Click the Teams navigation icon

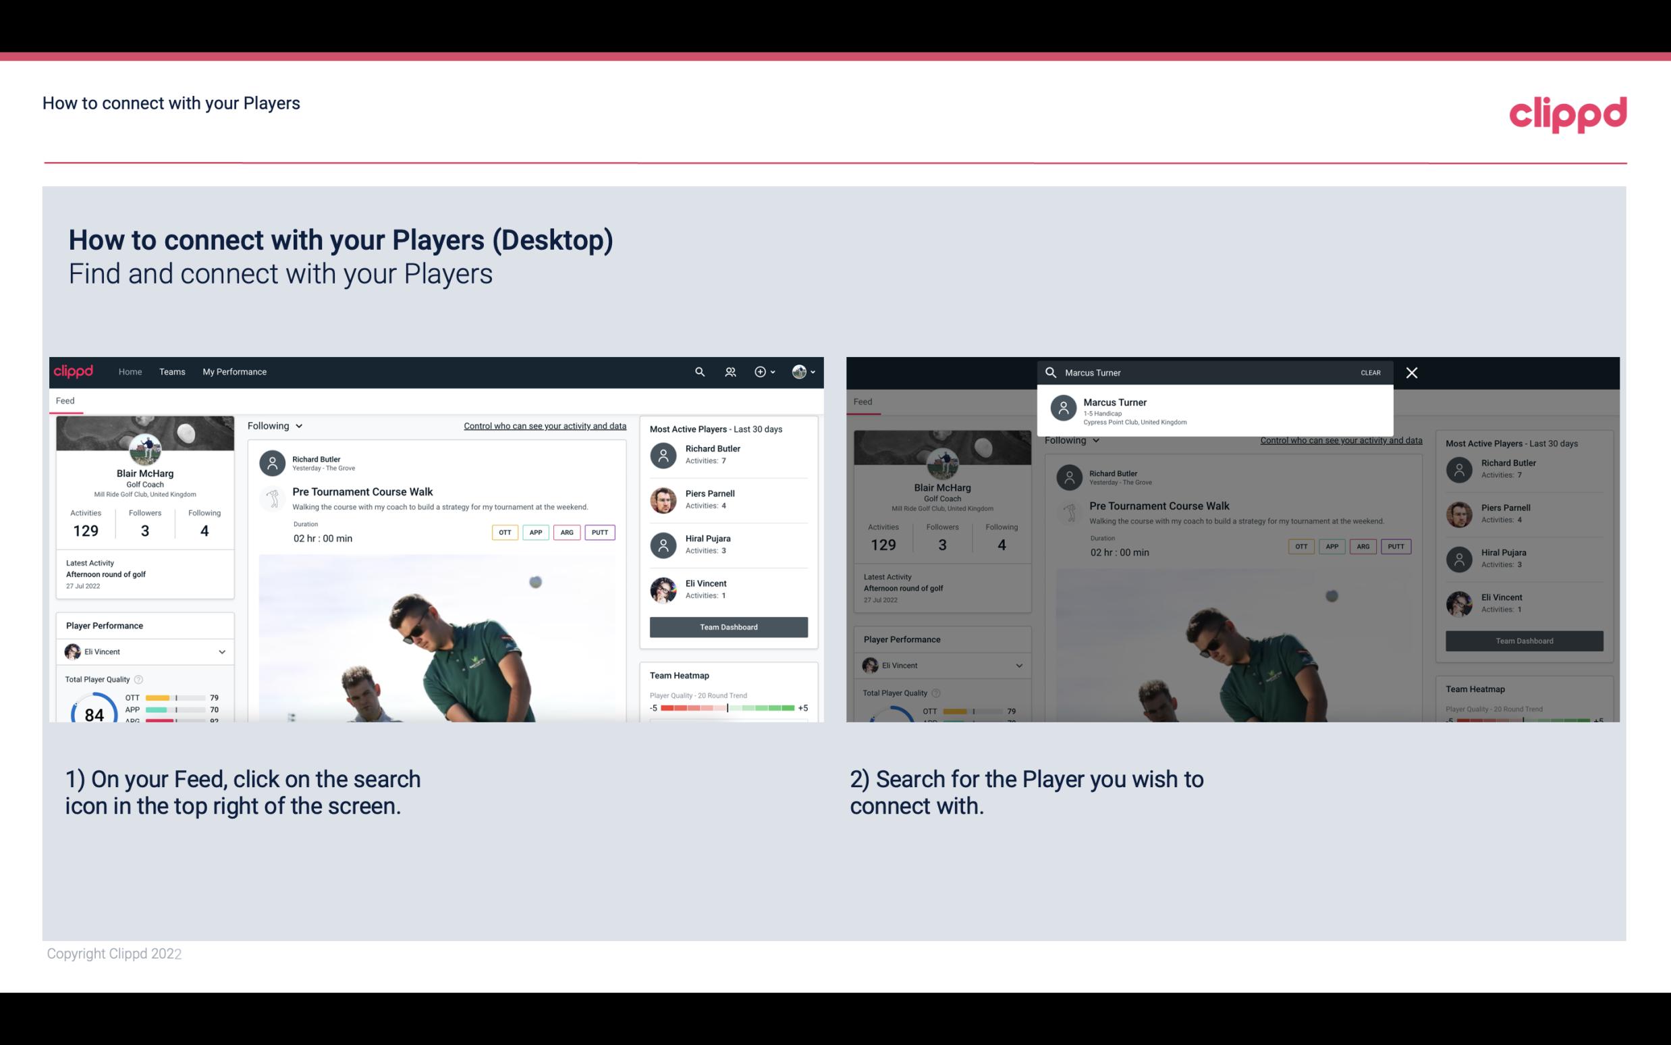coord(172,372)
